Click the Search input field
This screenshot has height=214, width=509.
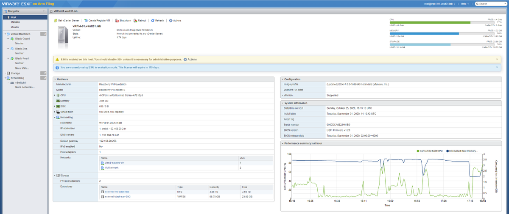pos(491,3)
